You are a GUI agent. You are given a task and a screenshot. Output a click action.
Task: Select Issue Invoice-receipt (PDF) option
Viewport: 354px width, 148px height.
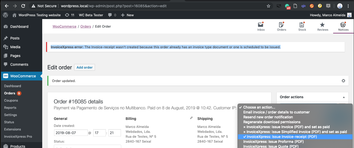[295, 137]
